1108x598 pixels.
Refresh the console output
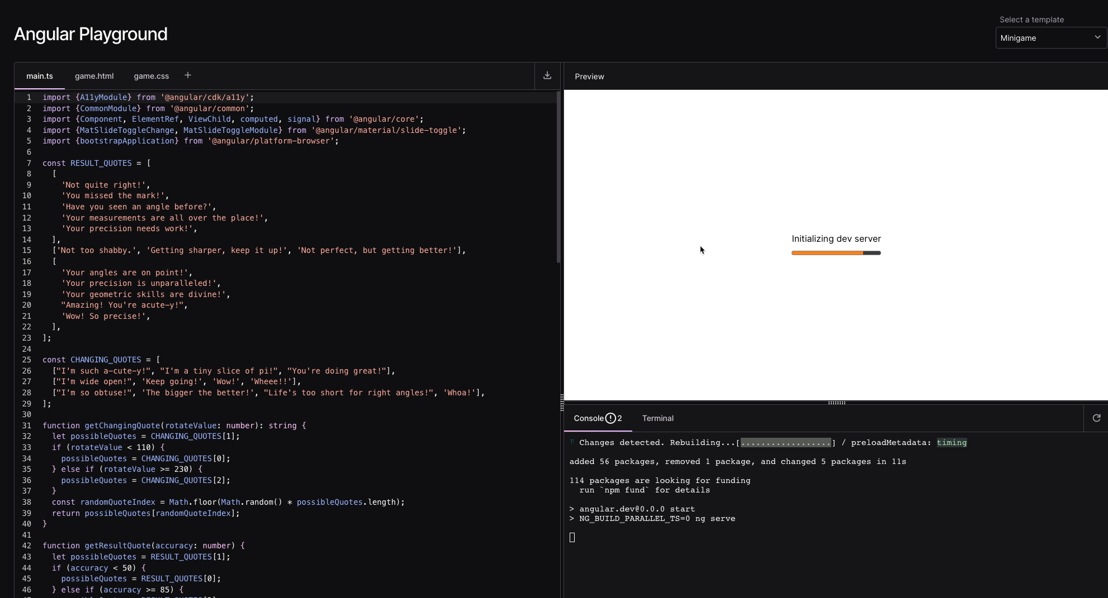tap(1096, 418)
